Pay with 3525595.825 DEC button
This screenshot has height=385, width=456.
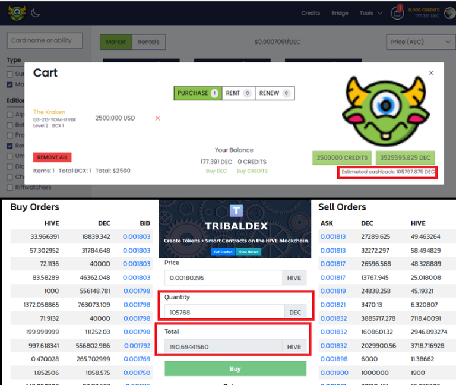[x=405, y=157]
